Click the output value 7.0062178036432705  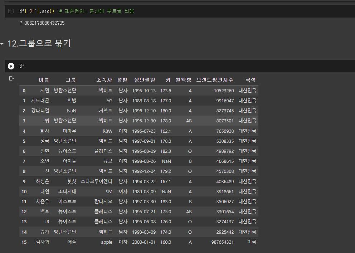[x=42, y=23]
